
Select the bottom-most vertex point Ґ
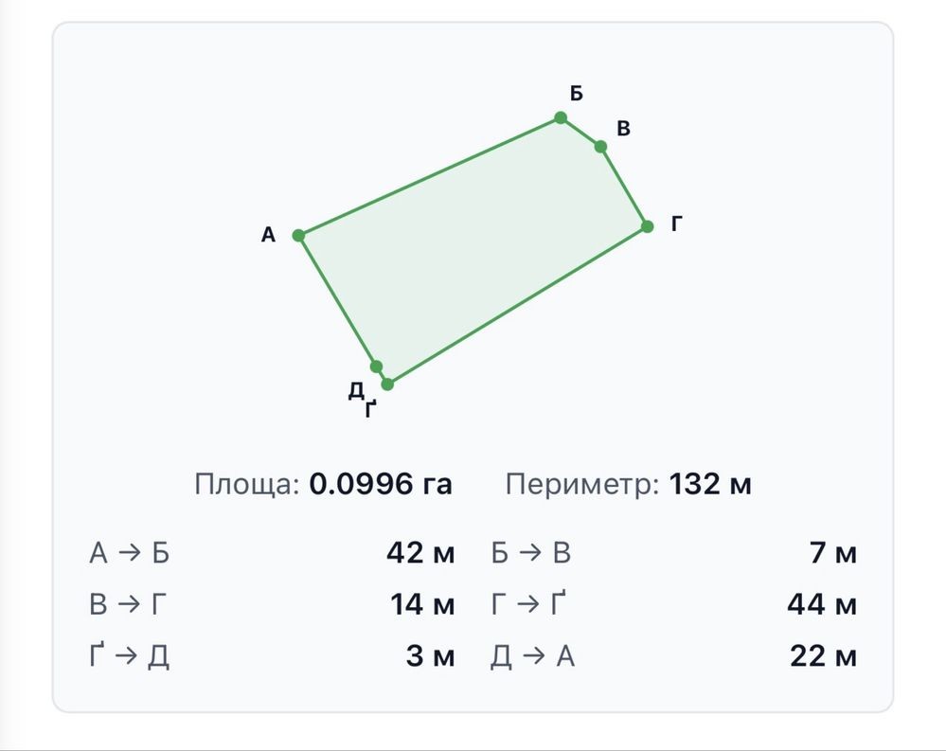point(387,384)
